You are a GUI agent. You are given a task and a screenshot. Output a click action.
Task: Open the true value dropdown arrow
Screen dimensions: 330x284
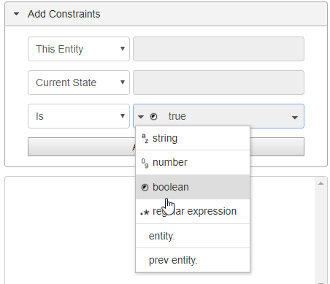295,118
